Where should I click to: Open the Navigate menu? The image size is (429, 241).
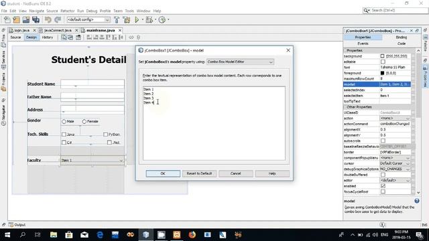coord(36,11)
